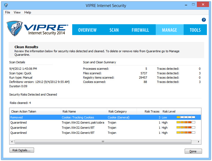Select the Tools tab
The image size is (212, 161).
[195, 30]
